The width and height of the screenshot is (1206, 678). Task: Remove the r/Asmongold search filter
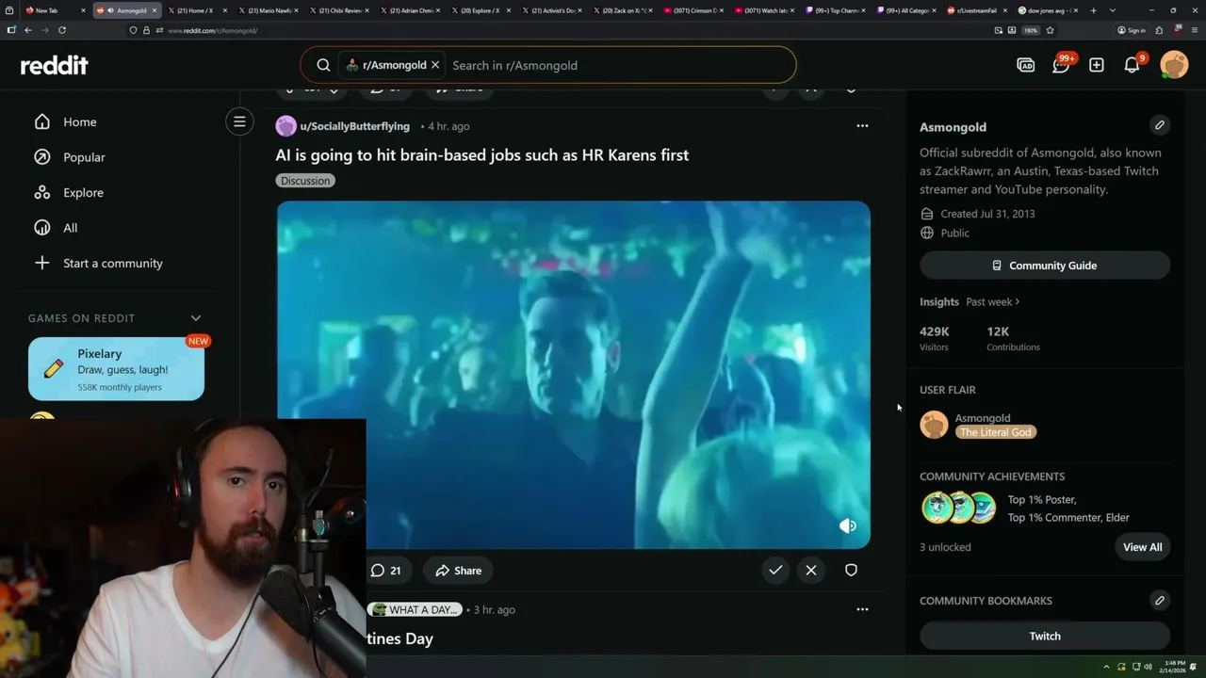click(435, 65)
